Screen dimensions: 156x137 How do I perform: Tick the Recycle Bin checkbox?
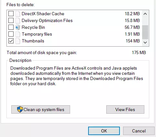[x=11, y=27]
